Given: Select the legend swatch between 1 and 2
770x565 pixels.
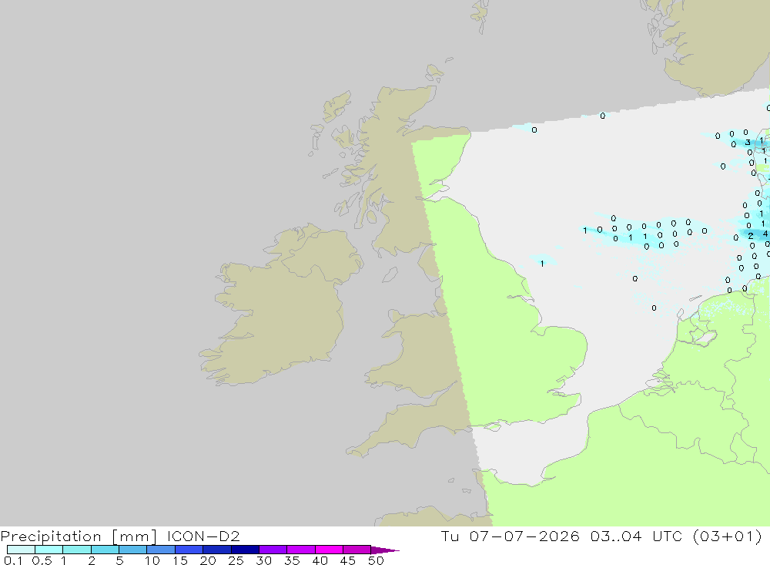Looking at the screenshot, I should click(76, 550).
